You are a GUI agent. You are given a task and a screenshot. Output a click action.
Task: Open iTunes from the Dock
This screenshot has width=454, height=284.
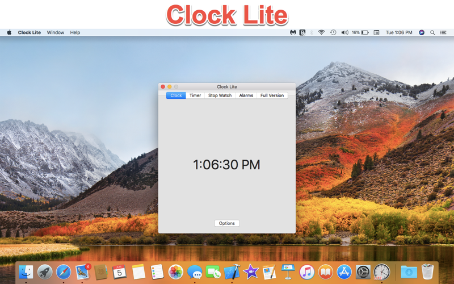[307, 272]
